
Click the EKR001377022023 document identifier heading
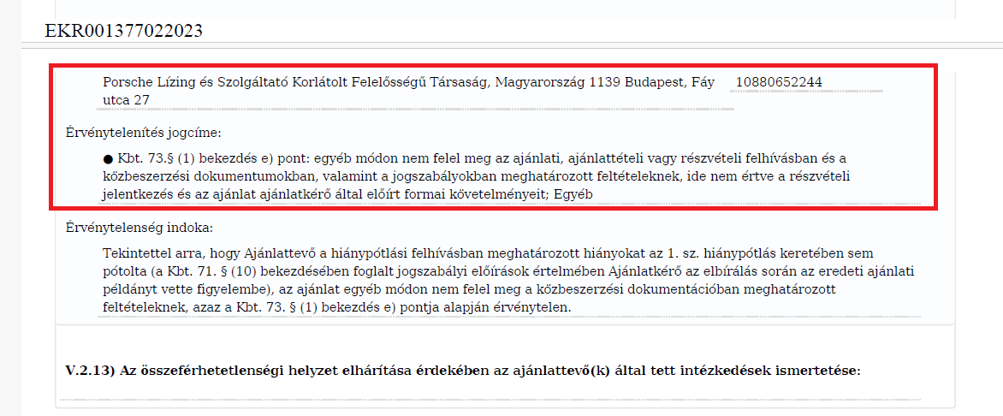click(123, 31)
